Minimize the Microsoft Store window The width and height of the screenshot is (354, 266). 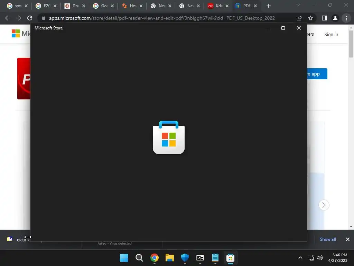point(267,28)
